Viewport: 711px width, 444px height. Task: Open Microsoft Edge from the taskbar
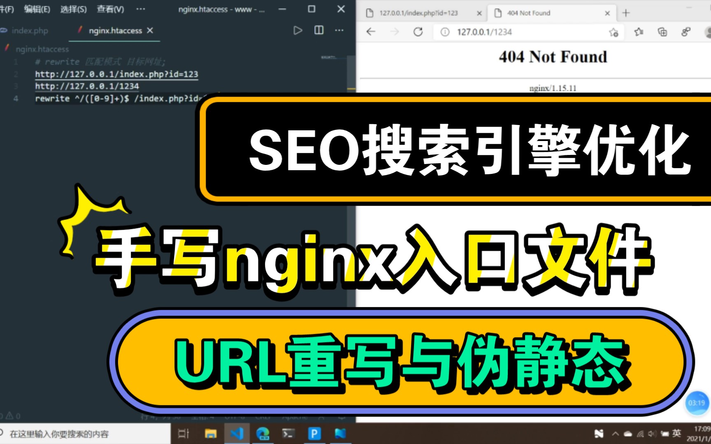tap(263, 433)
